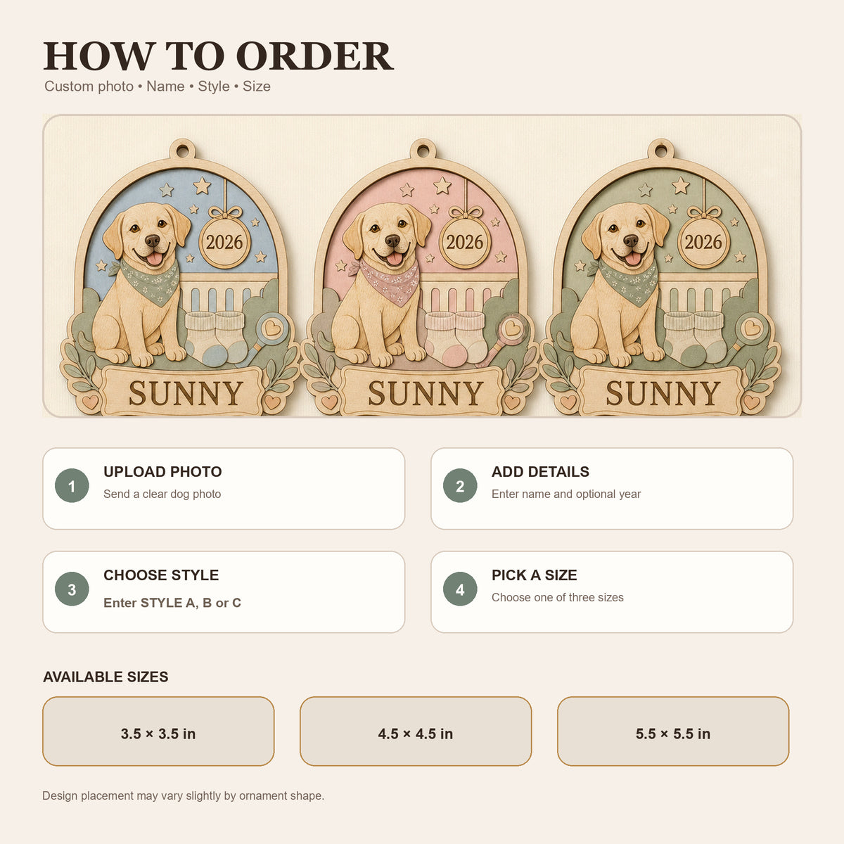Click the step 4 numbered circle icon
The width and height of the screenshot is (844, 844).
(460, 589)
